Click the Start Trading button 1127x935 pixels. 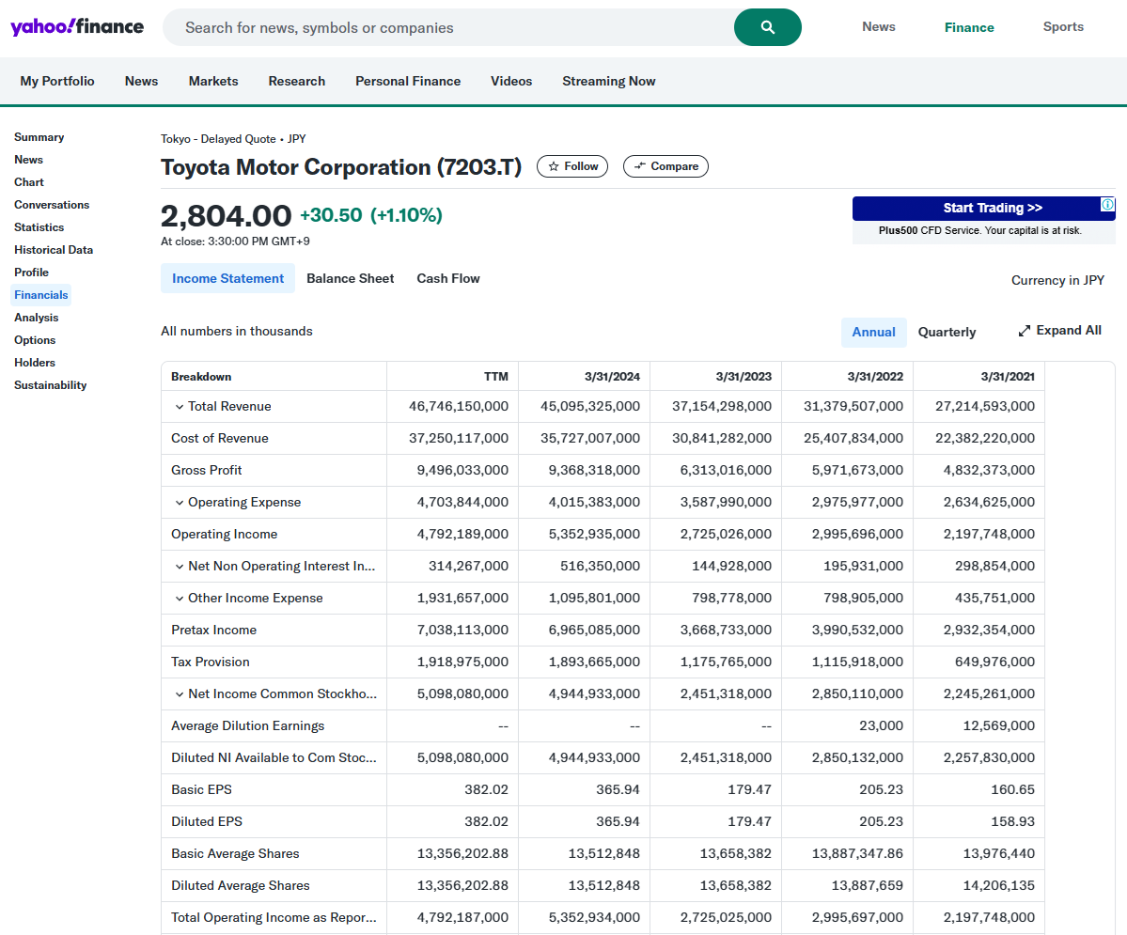point(983,208)
